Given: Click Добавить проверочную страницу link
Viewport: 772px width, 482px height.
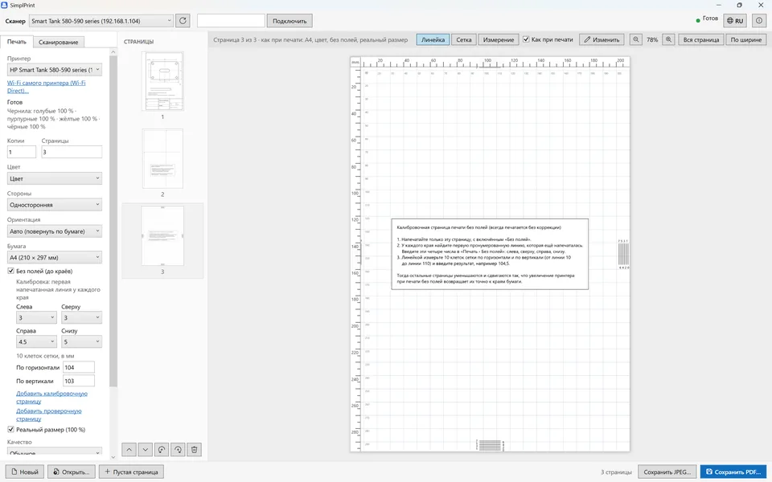Looking at the screenshot, I should tap(49, 415).
